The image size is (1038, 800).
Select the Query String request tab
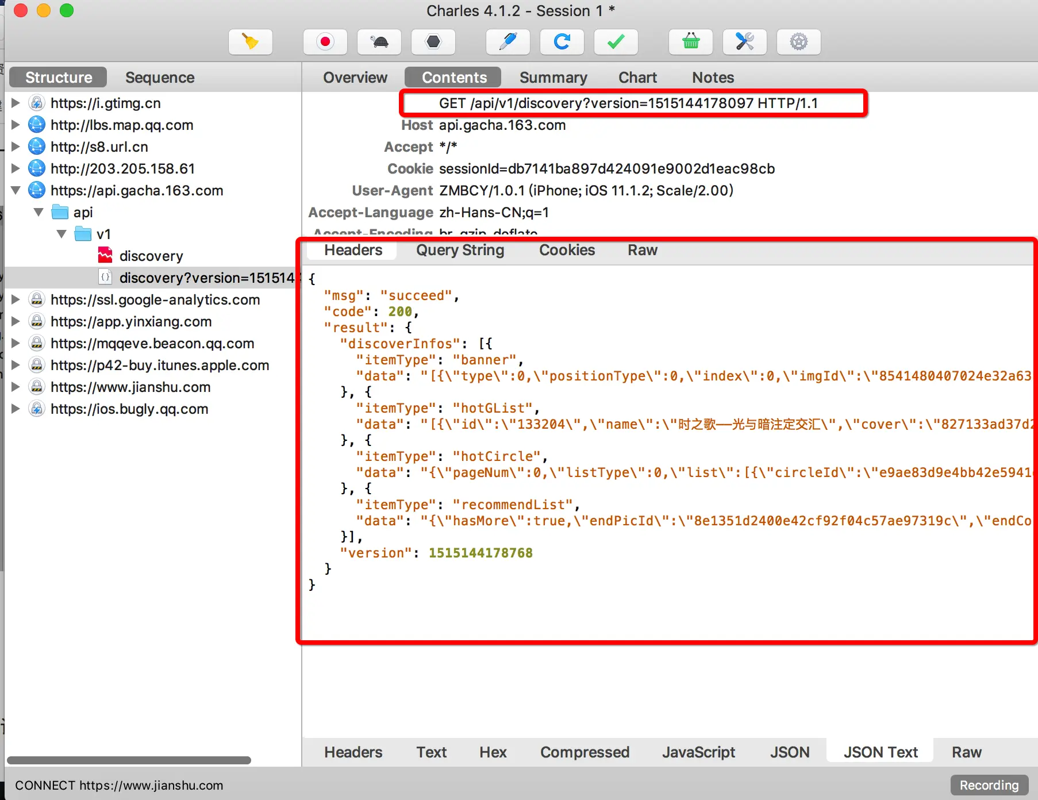coord(460,250)
